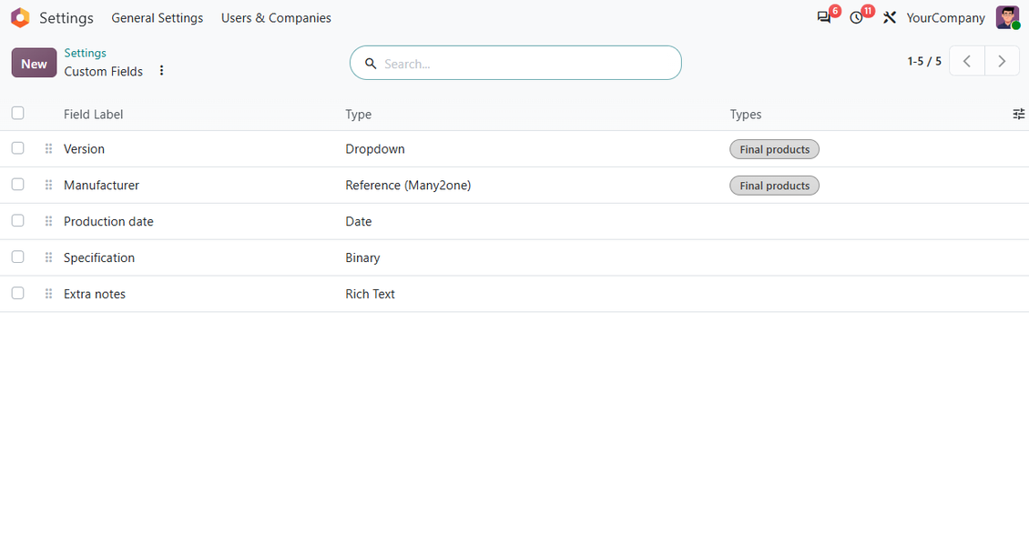Click Final products tag in Manufacturer row
This screenshot has height=534, width=1029.
coord(774,186)
